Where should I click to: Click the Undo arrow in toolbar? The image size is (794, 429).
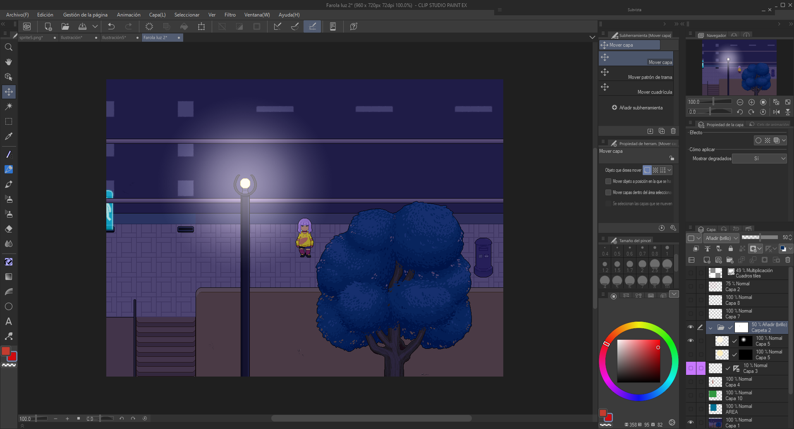pyautogui.click(x=111, y=26)
